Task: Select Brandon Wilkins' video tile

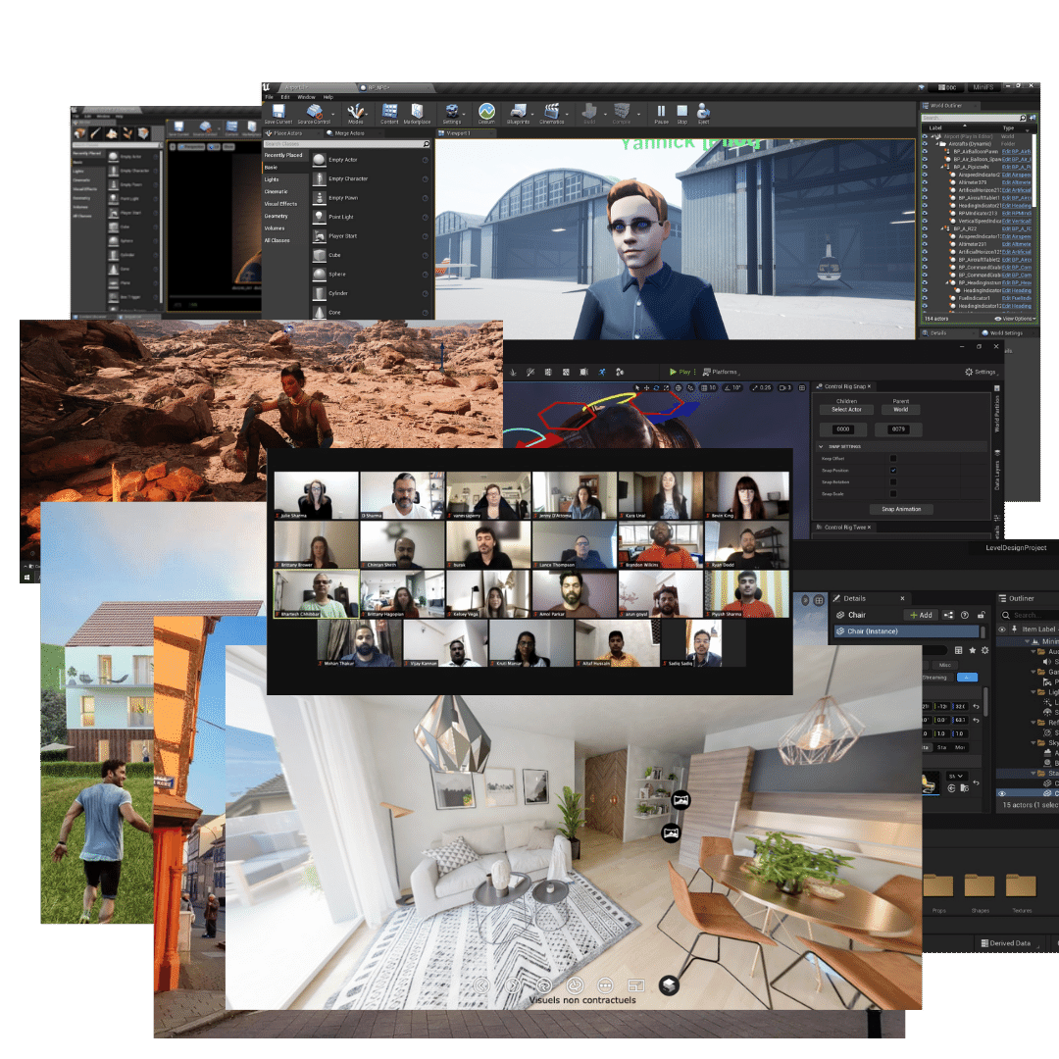Action: tap(660, 544)
